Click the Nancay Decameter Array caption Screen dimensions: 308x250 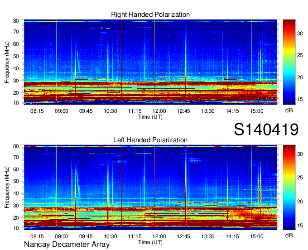67,245
